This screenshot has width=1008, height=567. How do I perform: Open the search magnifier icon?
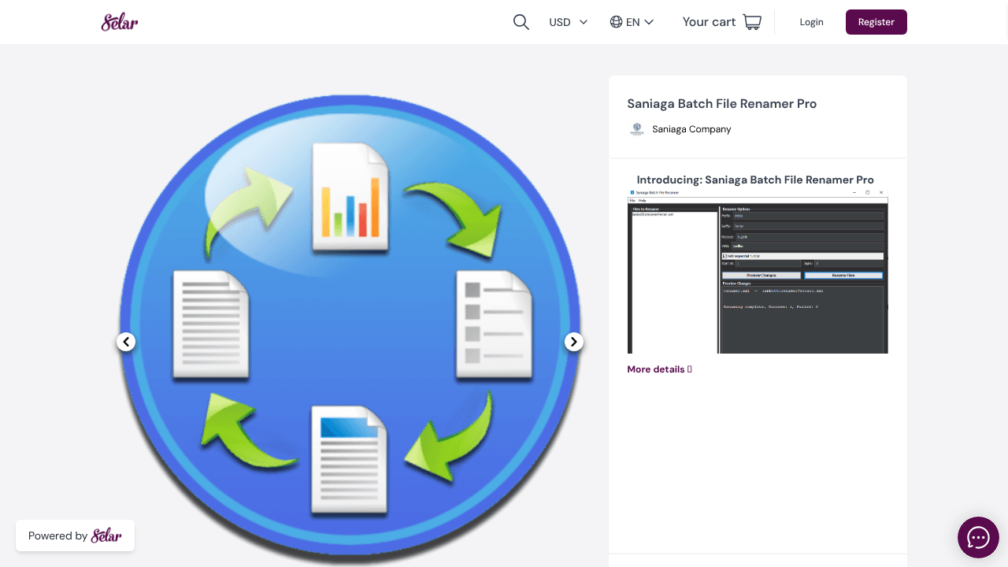tap(521, 22)
